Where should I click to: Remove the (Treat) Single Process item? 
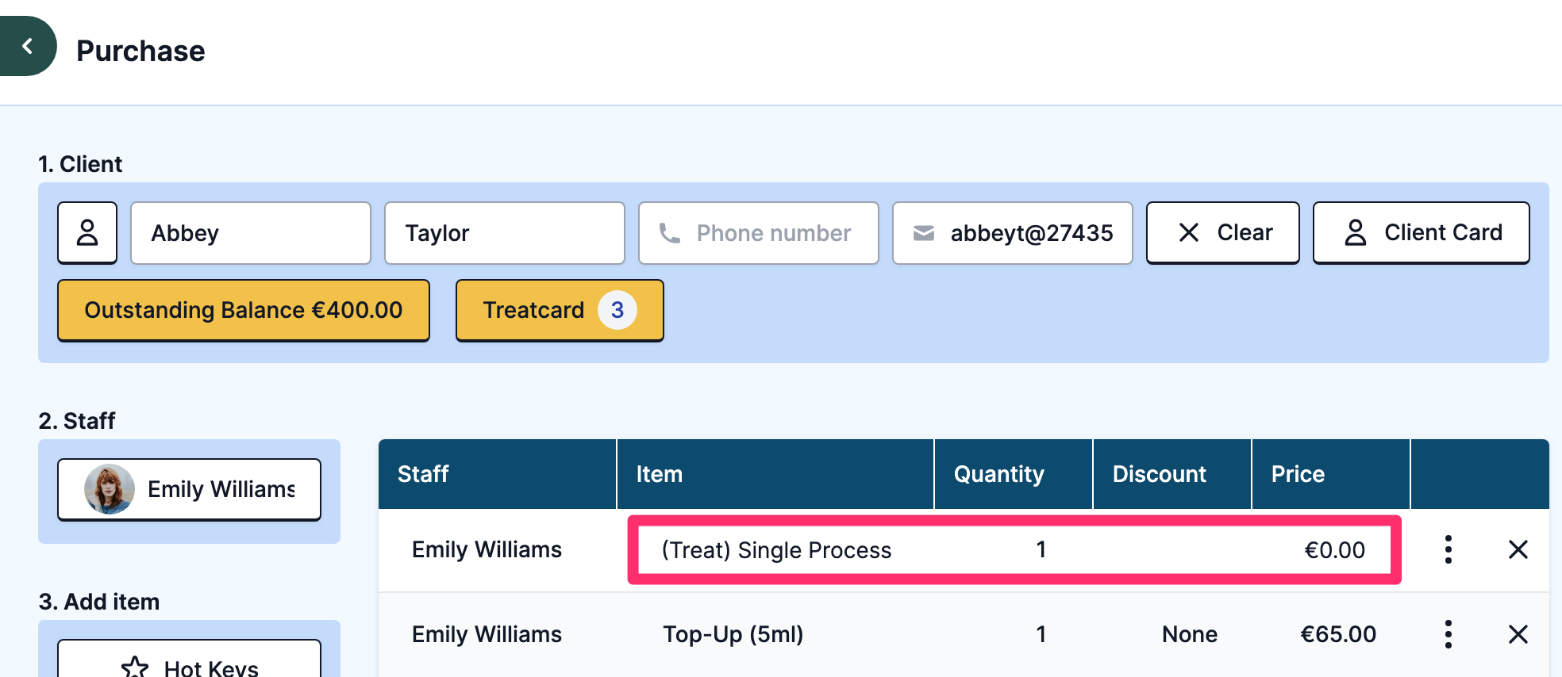[1518, 549]
